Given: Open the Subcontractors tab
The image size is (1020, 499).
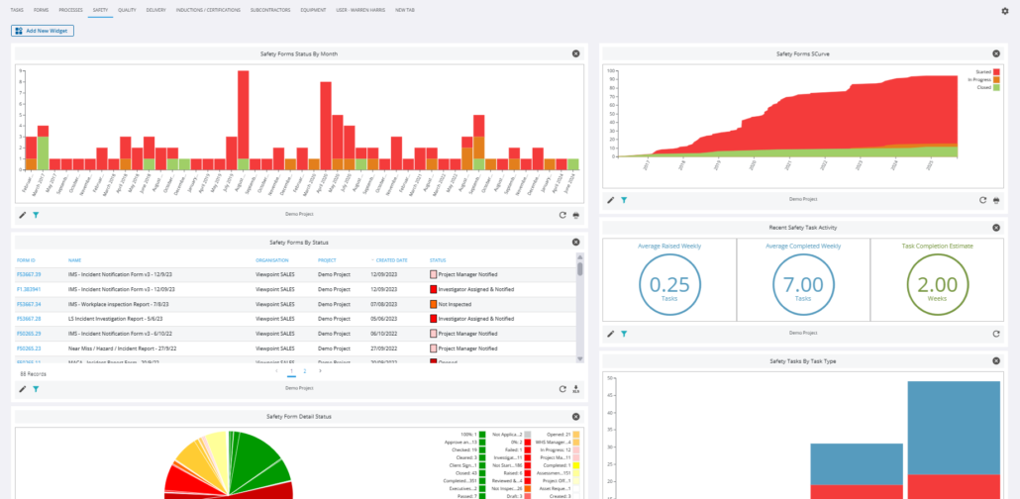Looking at the screenshot, I should (270, 9).
